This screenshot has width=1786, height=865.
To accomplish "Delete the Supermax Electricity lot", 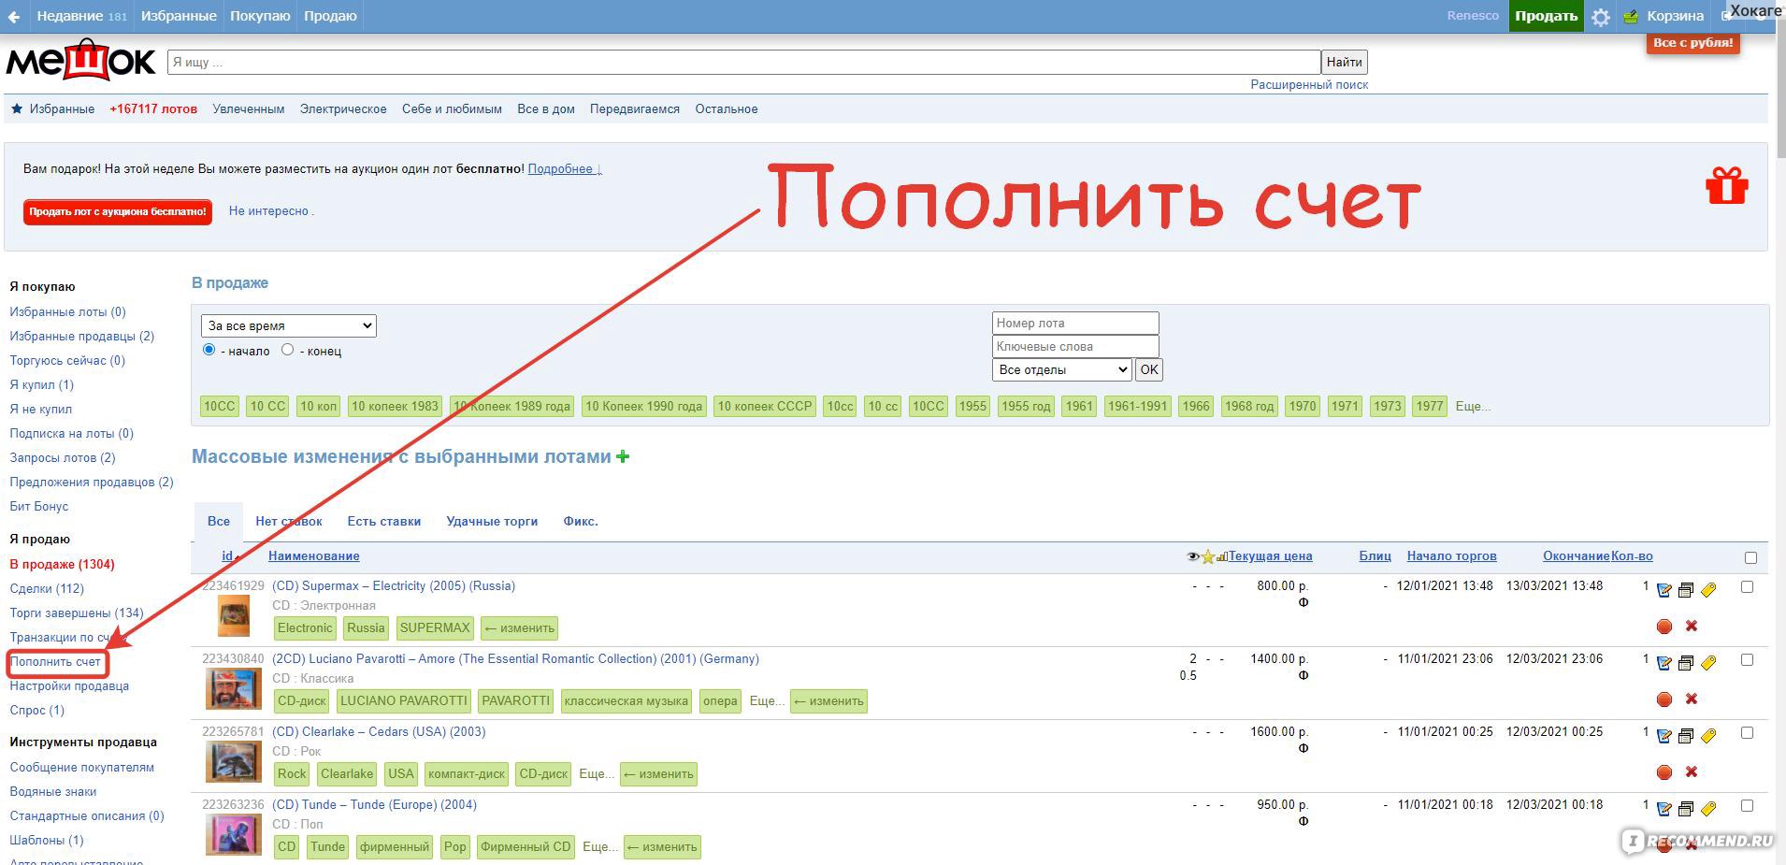I will pos(1692,626).
